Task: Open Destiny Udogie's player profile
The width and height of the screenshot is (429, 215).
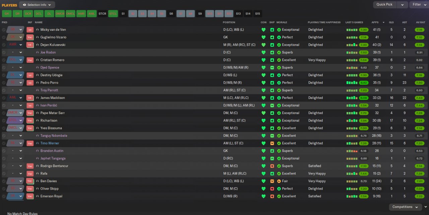Action: 52,75
